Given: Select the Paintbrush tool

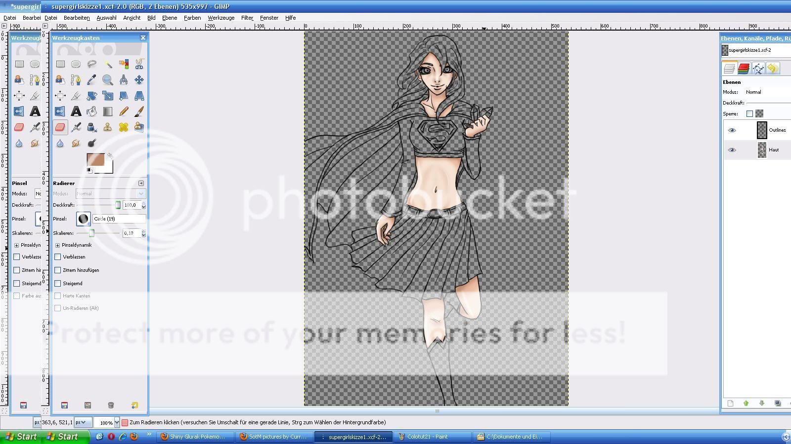Looking at the screenshot, I should (x=139, y=111).
